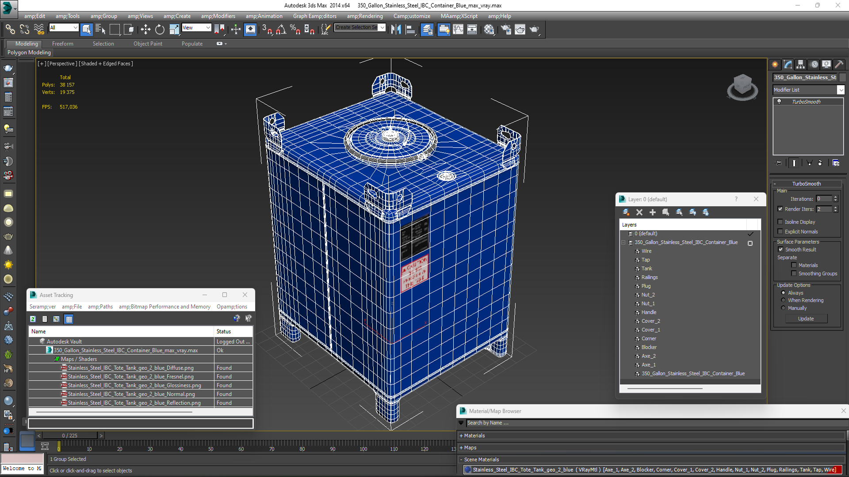Image resolution: width=849 pixels, height=477 pixels.
Task: Switch to the Create command panel tab
Action: point(775,64)
